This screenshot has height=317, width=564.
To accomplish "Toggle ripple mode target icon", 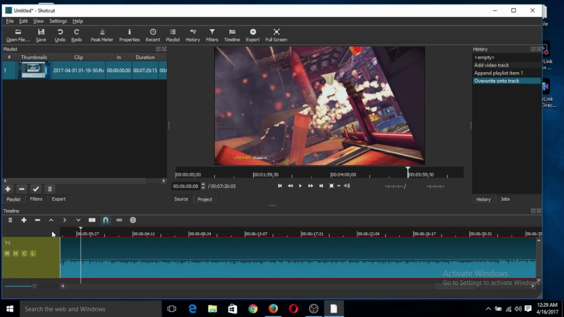I will click(x=133, y=220).
